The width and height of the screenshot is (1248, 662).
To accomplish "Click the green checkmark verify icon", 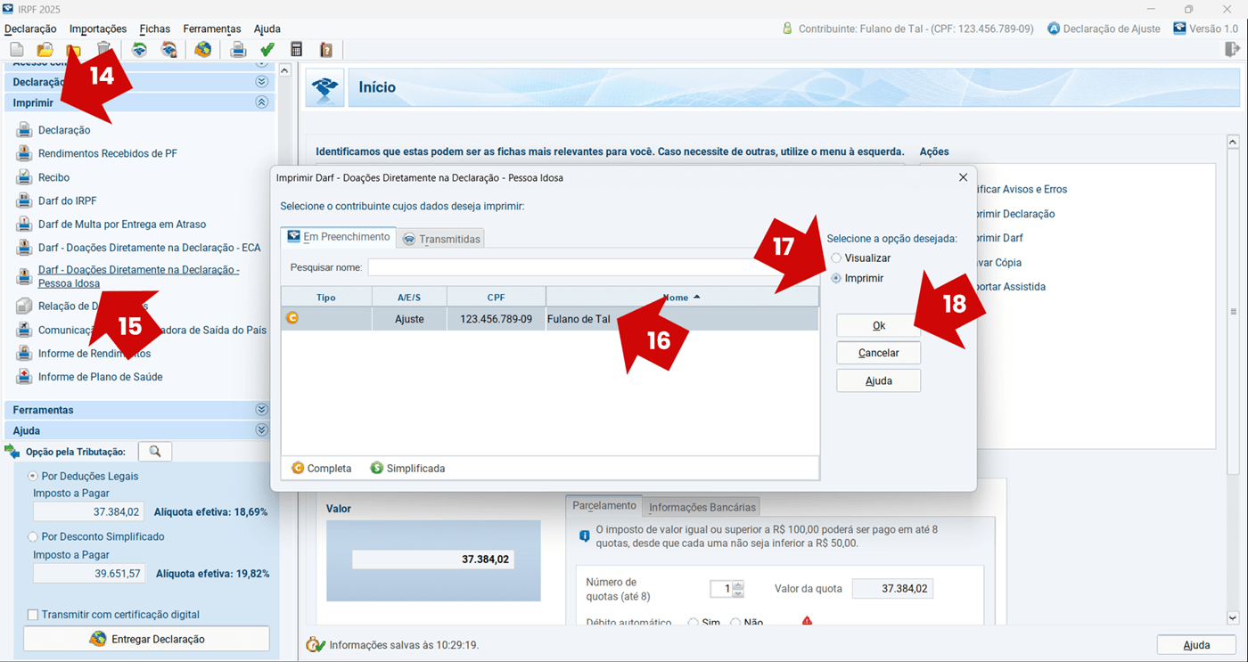I will coord(267,50).
